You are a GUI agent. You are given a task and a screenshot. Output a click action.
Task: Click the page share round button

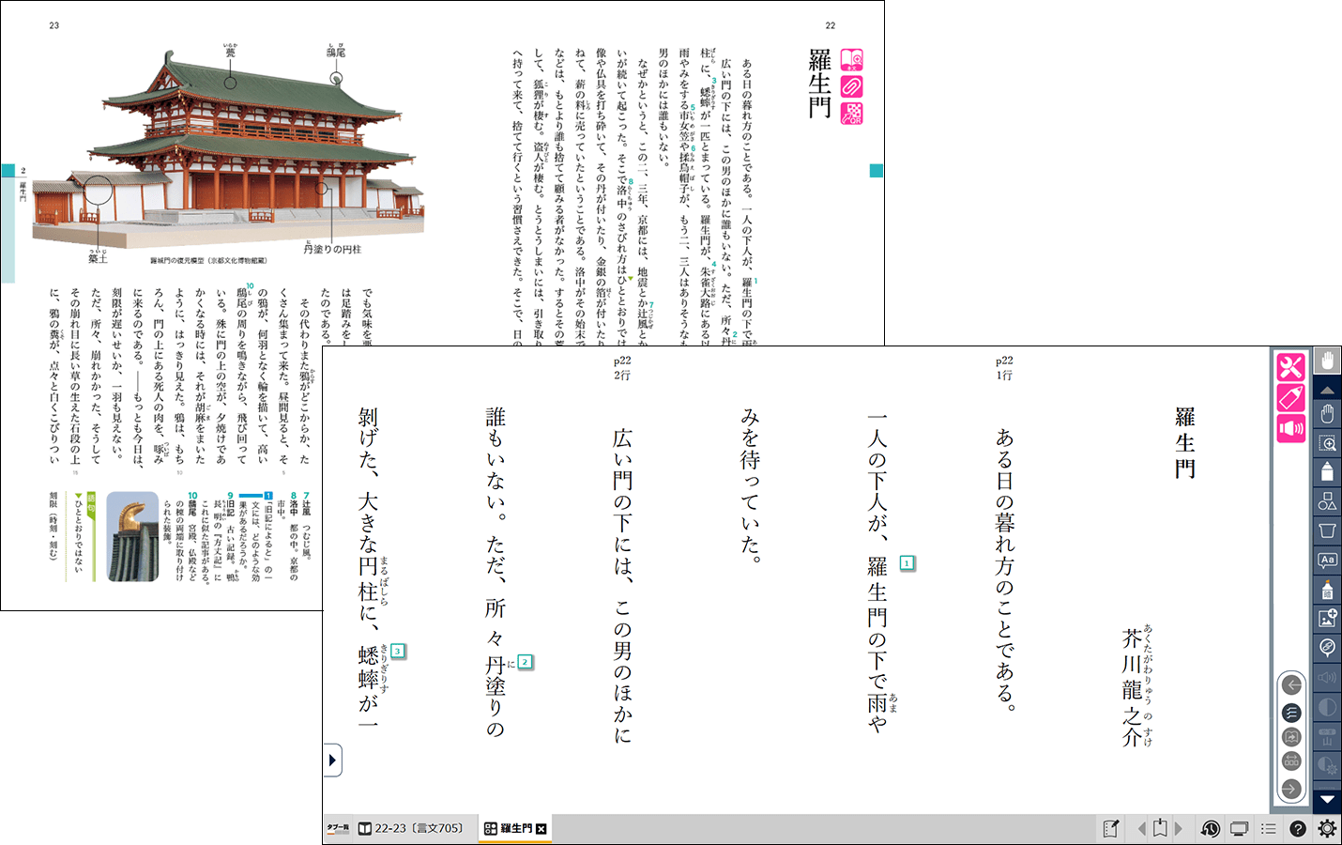[1291, 737]
